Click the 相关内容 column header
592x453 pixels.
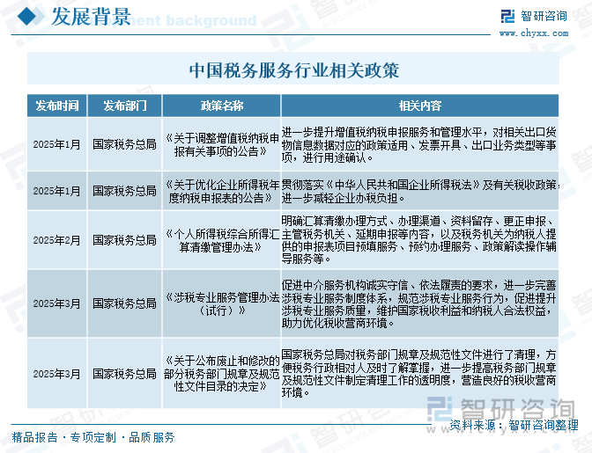point(420,106)
